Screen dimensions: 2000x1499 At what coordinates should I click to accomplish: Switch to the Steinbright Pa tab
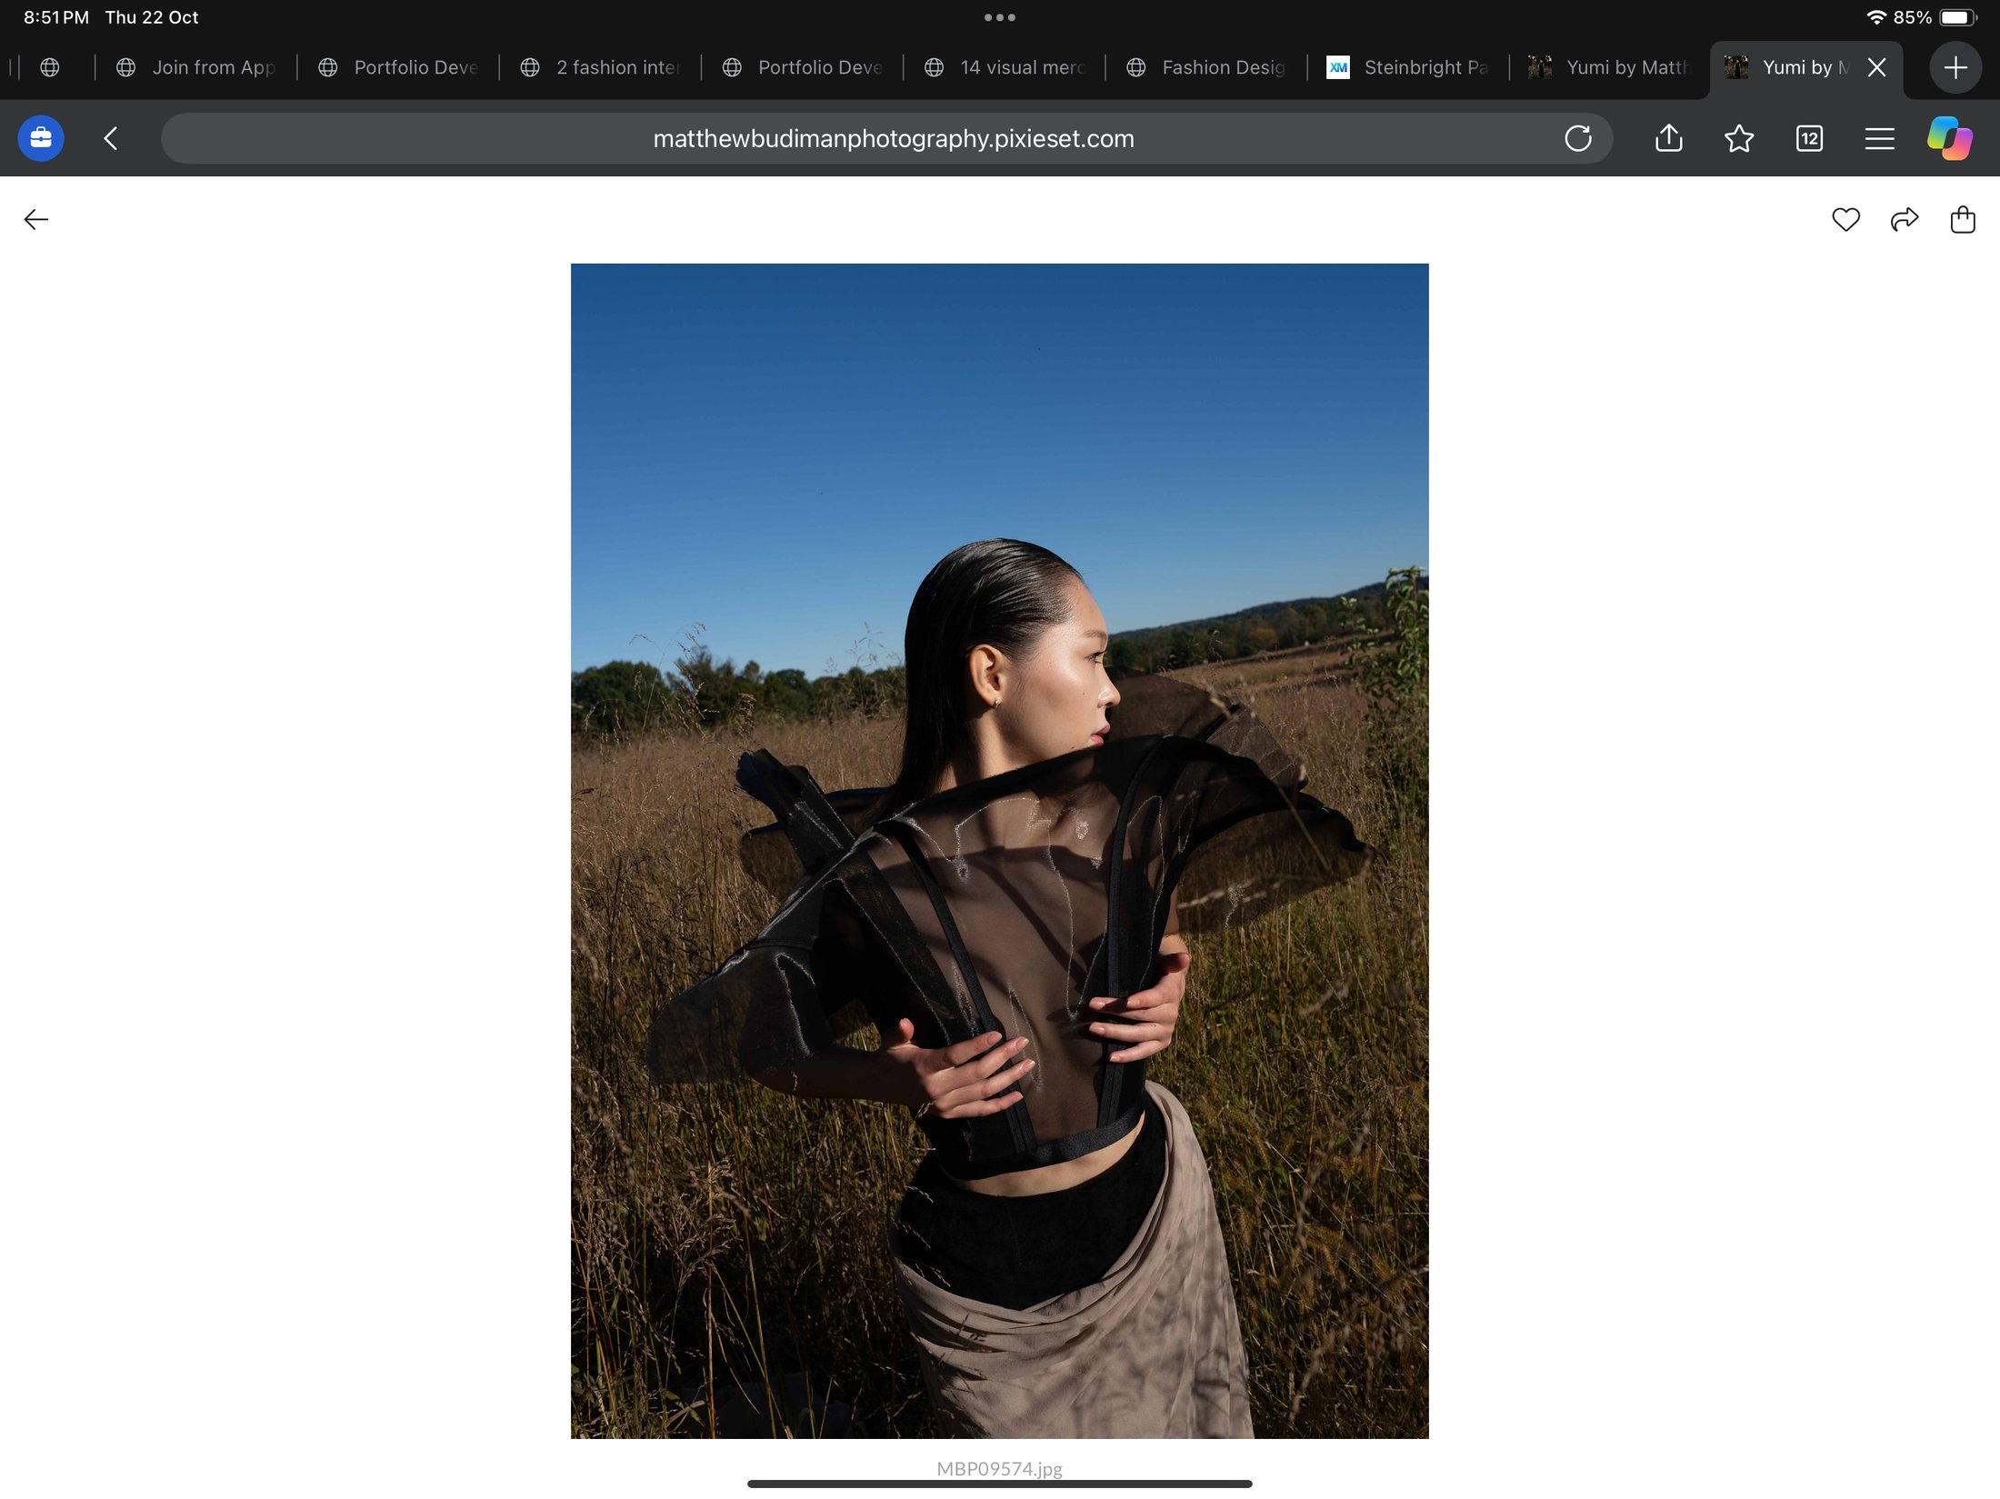(x=1408, y=67)
